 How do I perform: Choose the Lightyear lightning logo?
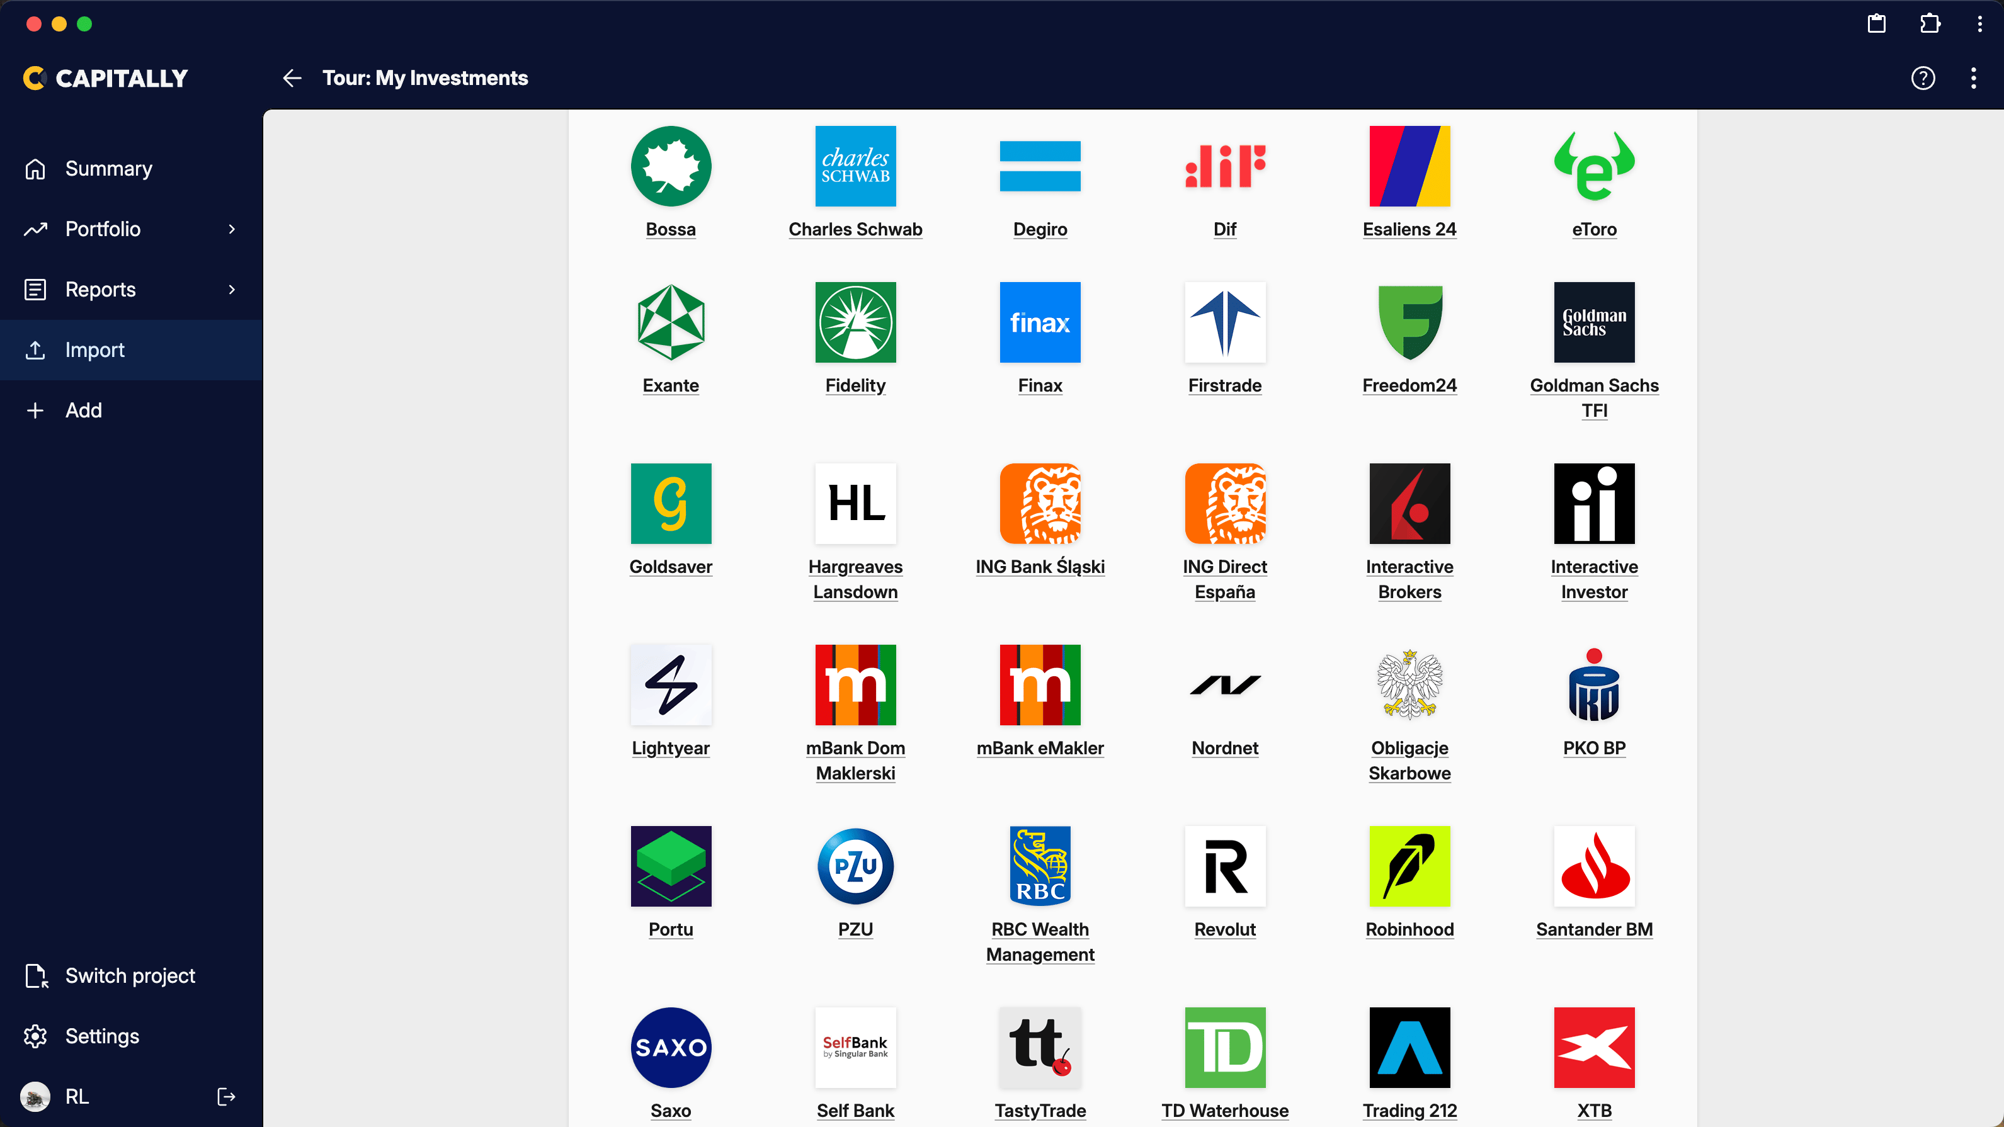671,685
